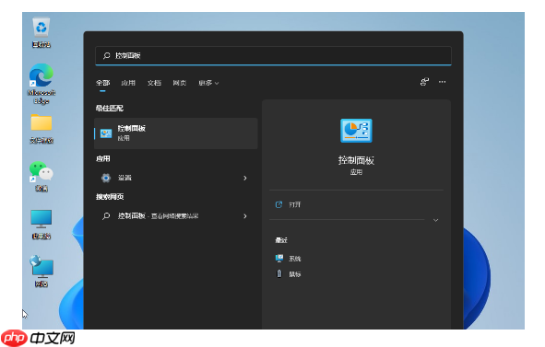Select the 设置 app result
The image size is (545, 347).
point(176,178)
